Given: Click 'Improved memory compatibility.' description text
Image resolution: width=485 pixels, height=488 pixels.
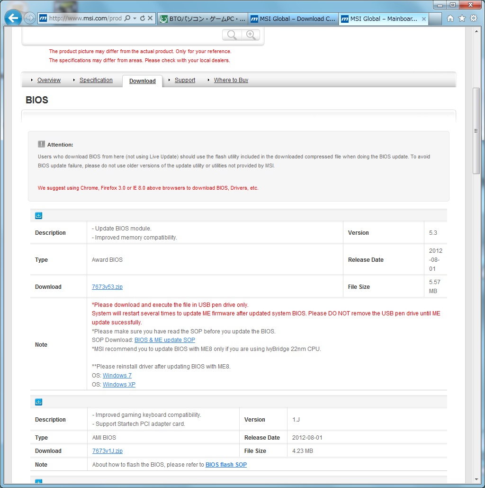Looking at the screenshot, I should (135, 237).
